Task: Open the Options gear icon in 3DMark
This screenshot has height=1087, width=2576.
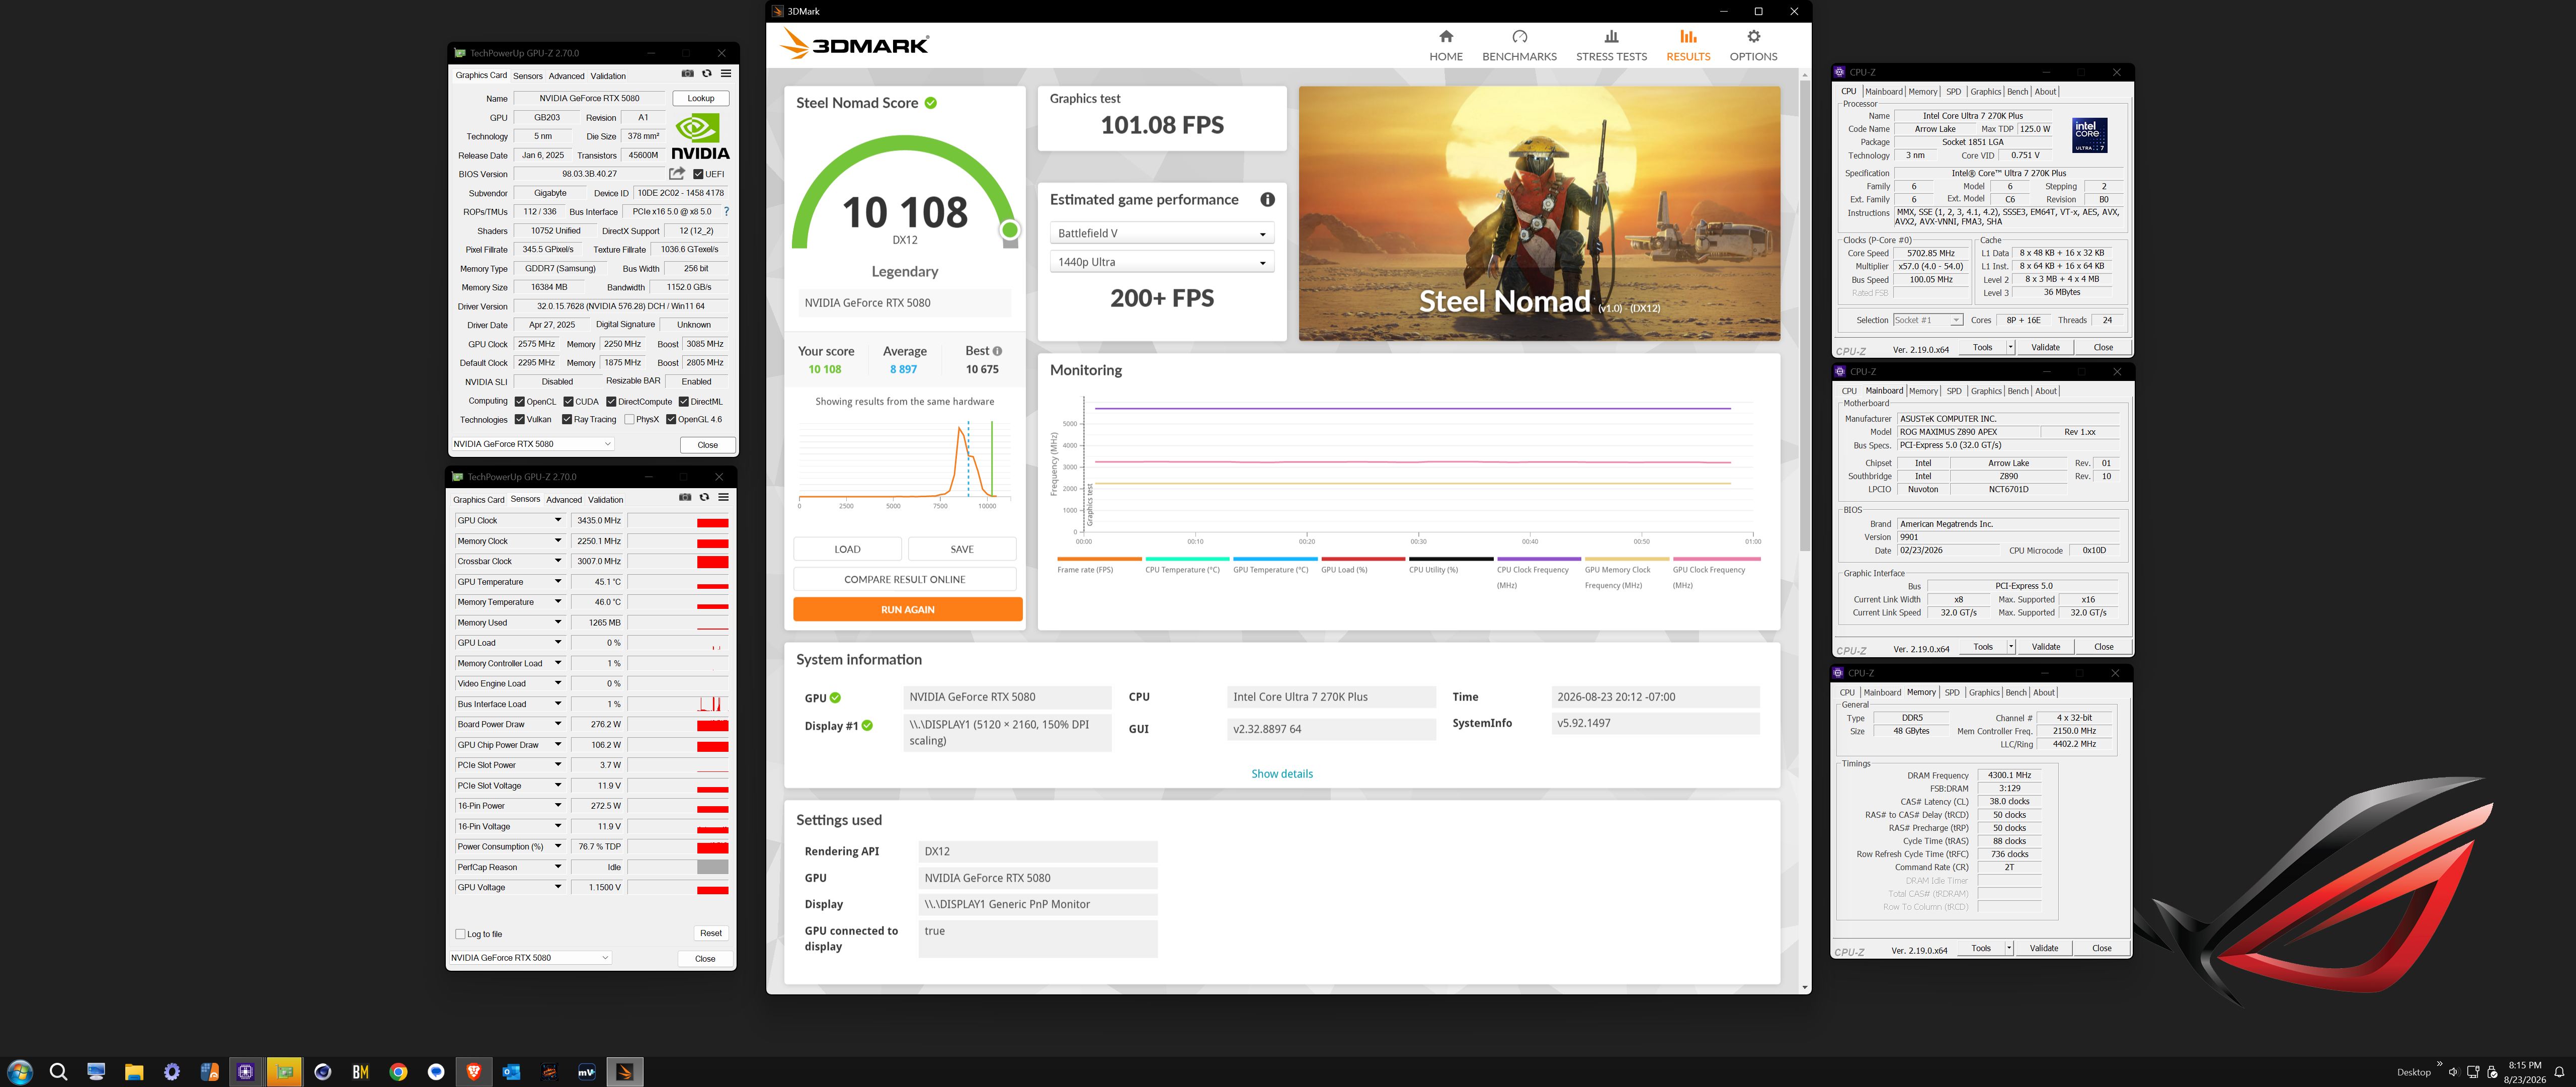Action: coord(1753,37)
